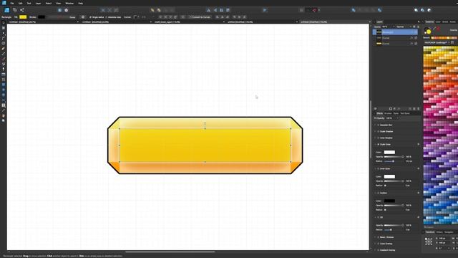
Task: Click the canvas horizontal scrollbar
Action: [170, 252]
